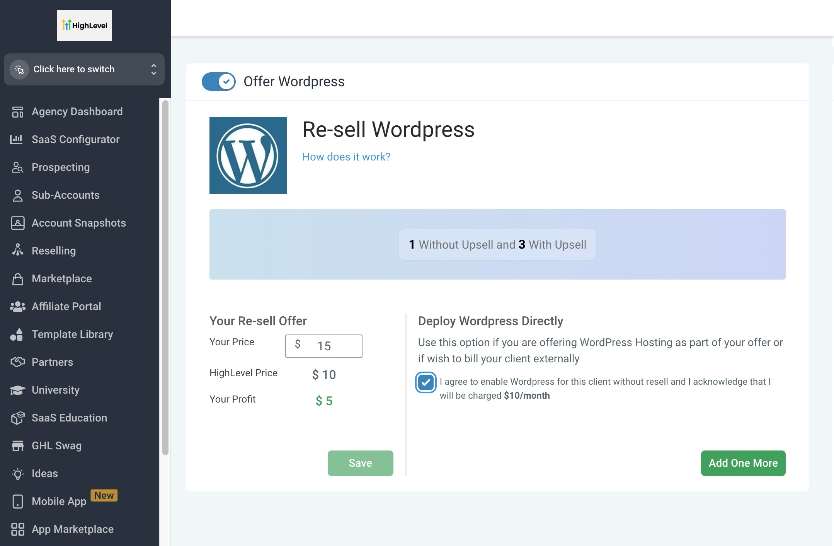The image size is (834, 546).
Task: Click the 'Without Upsell and With Upsell' badge
Action: point(497,244)
